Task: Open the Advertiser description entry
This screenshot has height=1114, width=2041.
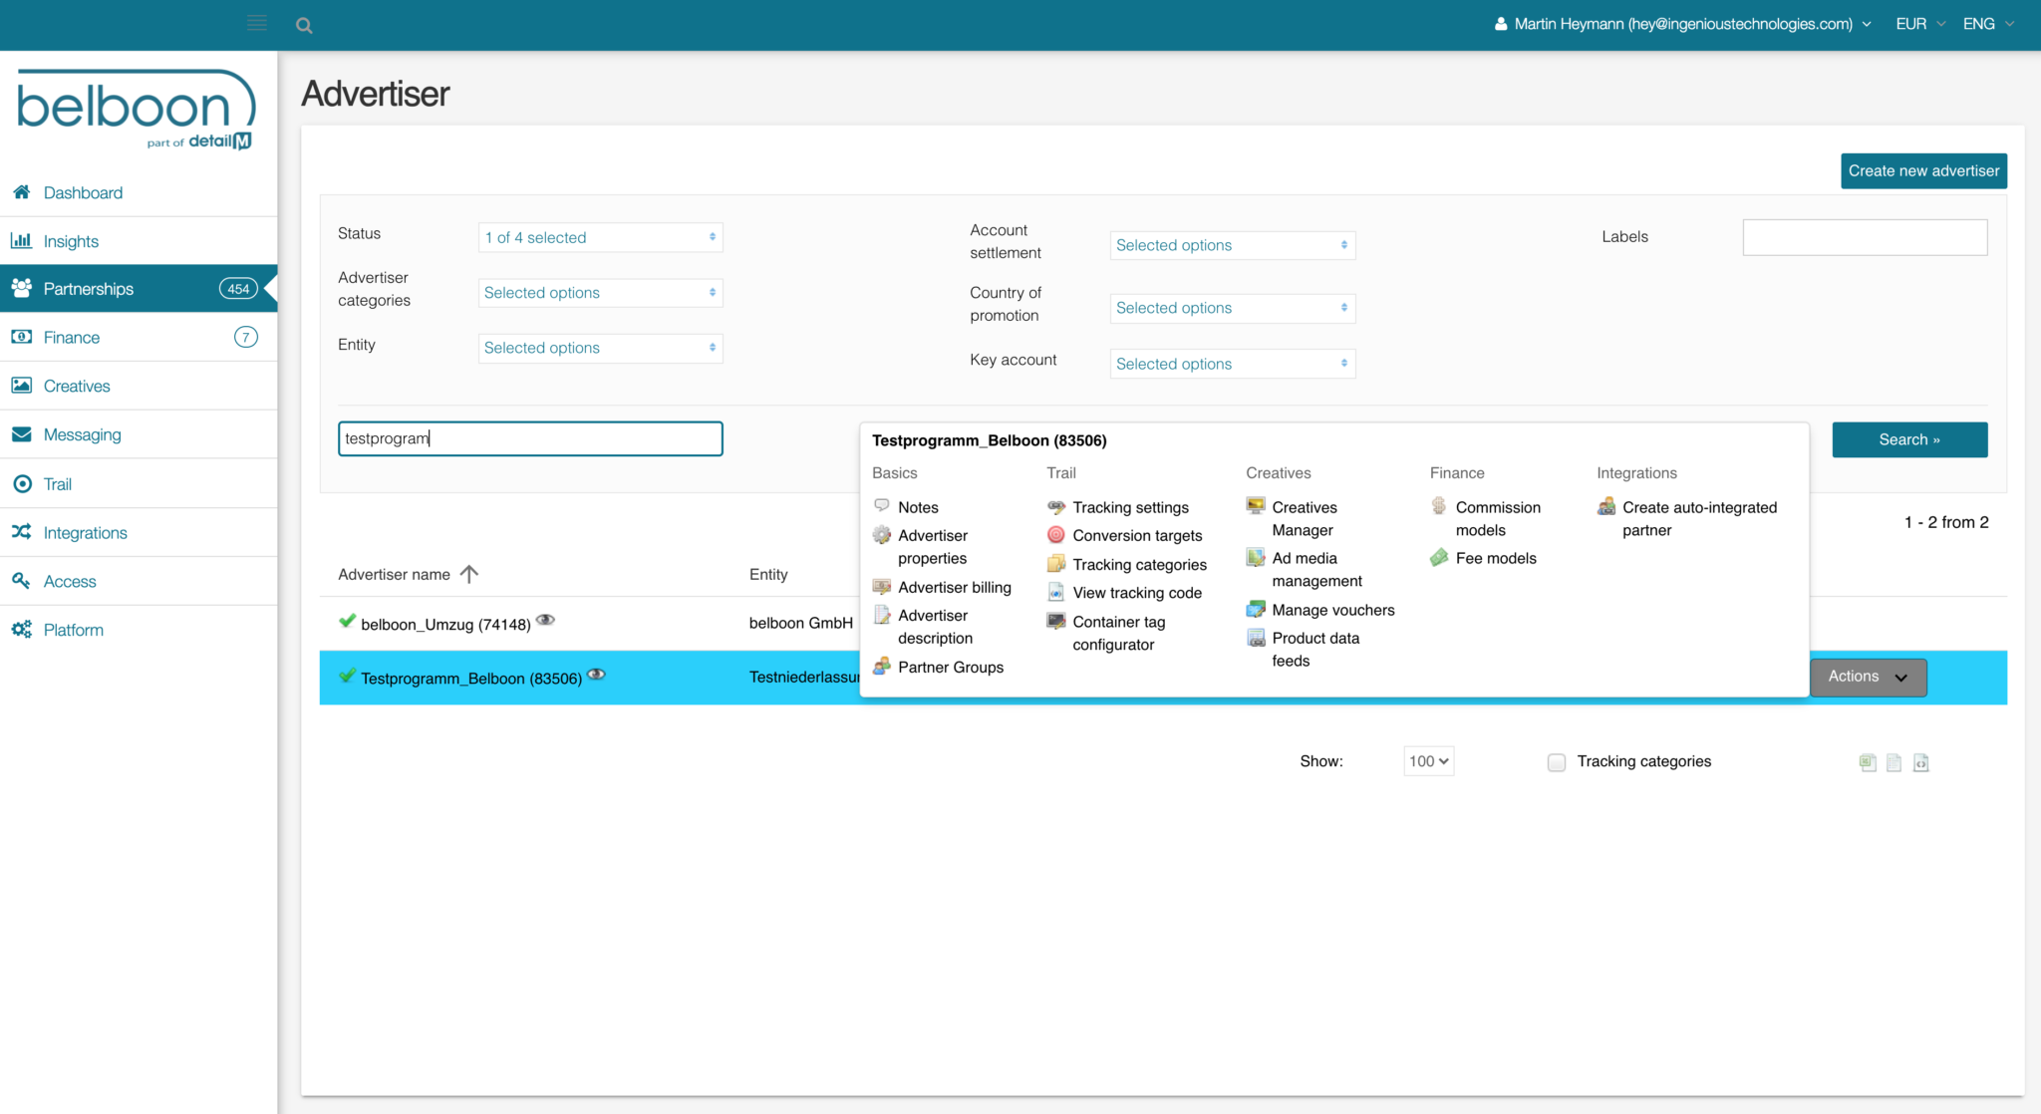Action: (935, 627)
